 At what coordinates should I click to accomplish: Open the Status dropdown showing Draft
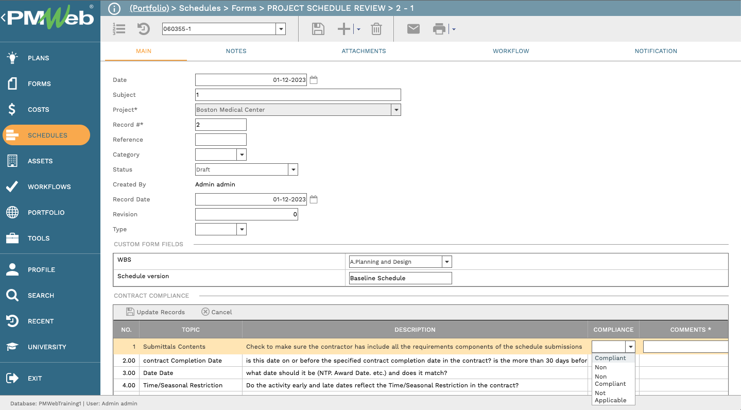[x=293, y=169]
